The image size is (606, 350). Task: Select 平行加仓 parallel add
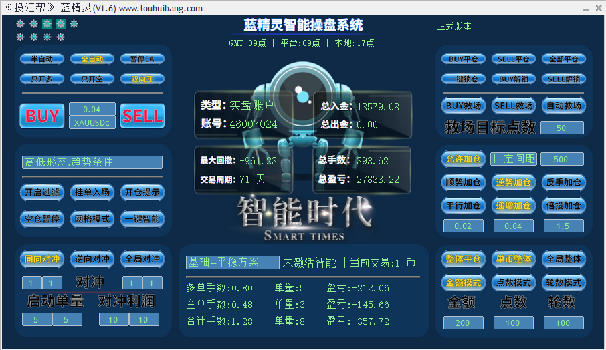[x=463, y=206]
